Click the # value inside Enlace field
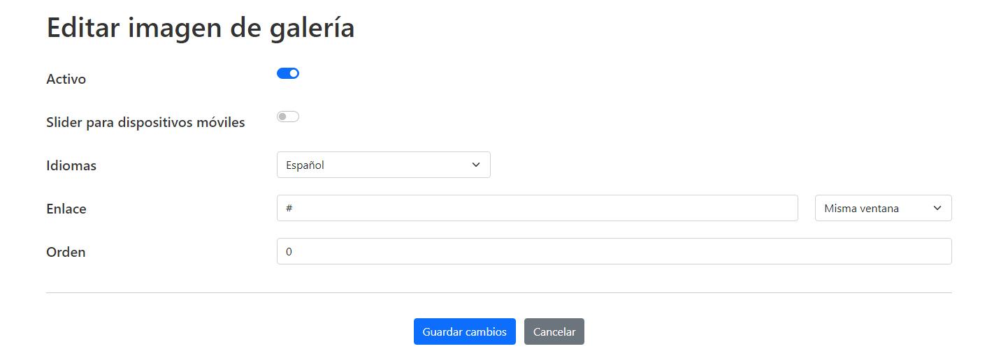 click(289, 208)
